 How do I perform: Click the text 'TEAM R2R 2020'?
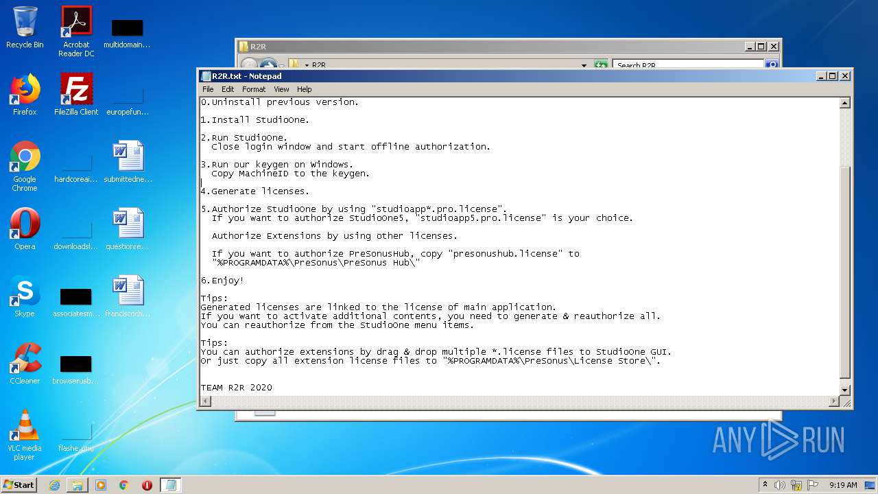pos(237,388)
